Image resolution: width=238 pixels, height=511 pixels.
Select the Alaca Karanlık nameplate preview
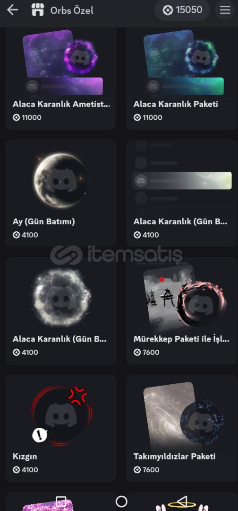click(x=182, y=193)
